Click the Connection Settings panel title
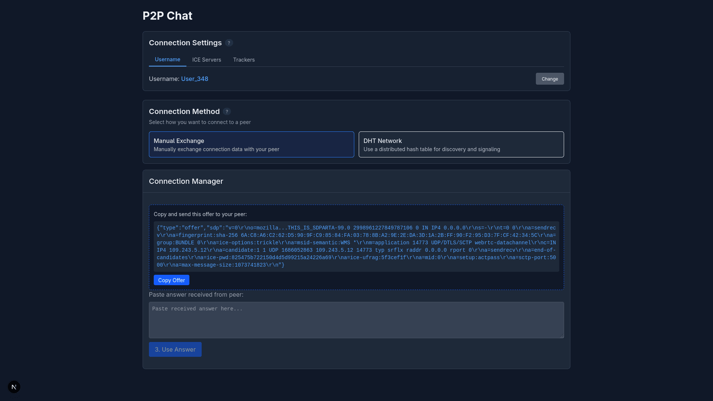This screenshot has width=713, height=401. 185,43
